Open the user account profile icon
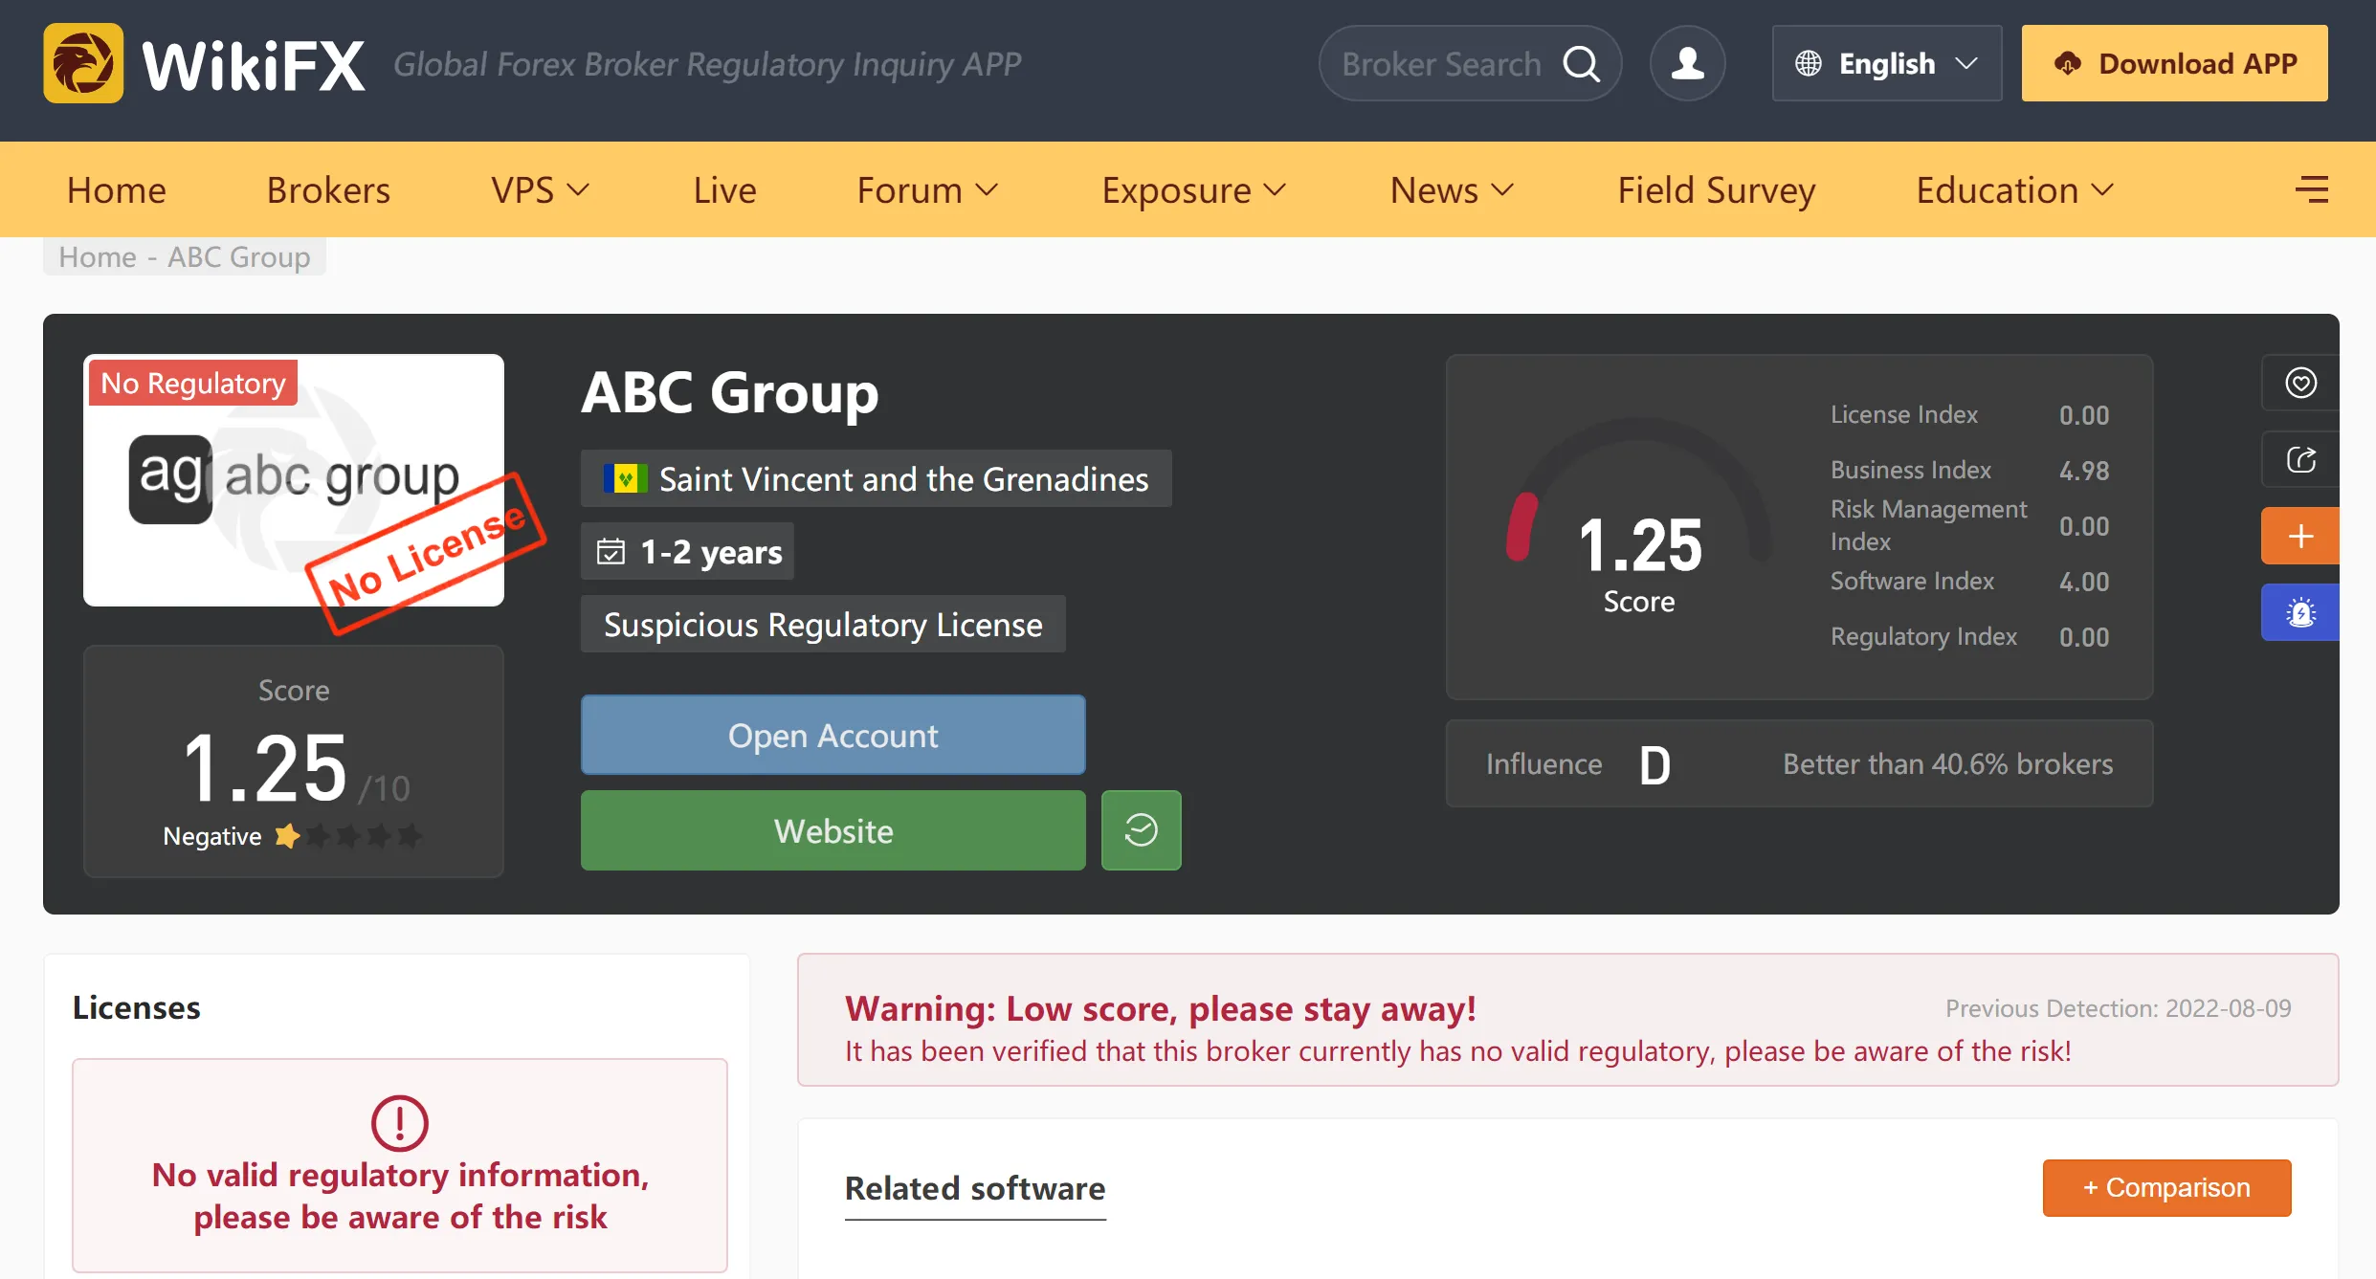The height and width of the screenshot is (1279, 2376). tap(1687, 63)
